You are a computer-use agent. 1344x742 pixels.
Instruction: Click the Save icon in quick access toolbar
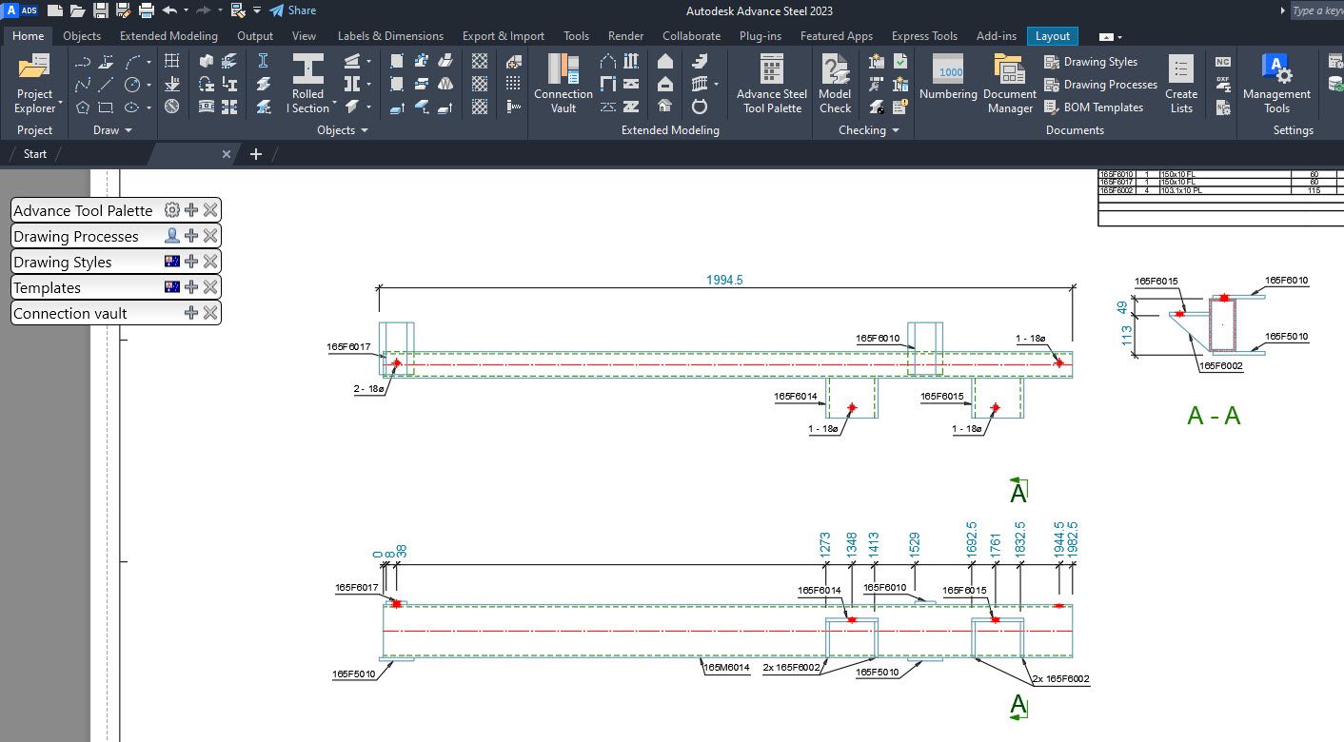click(x=100, y=10)
